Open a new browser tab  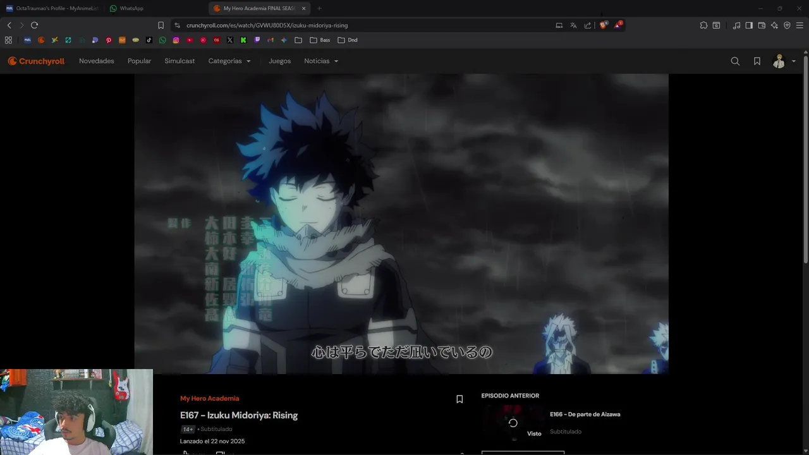pos(319,8)
